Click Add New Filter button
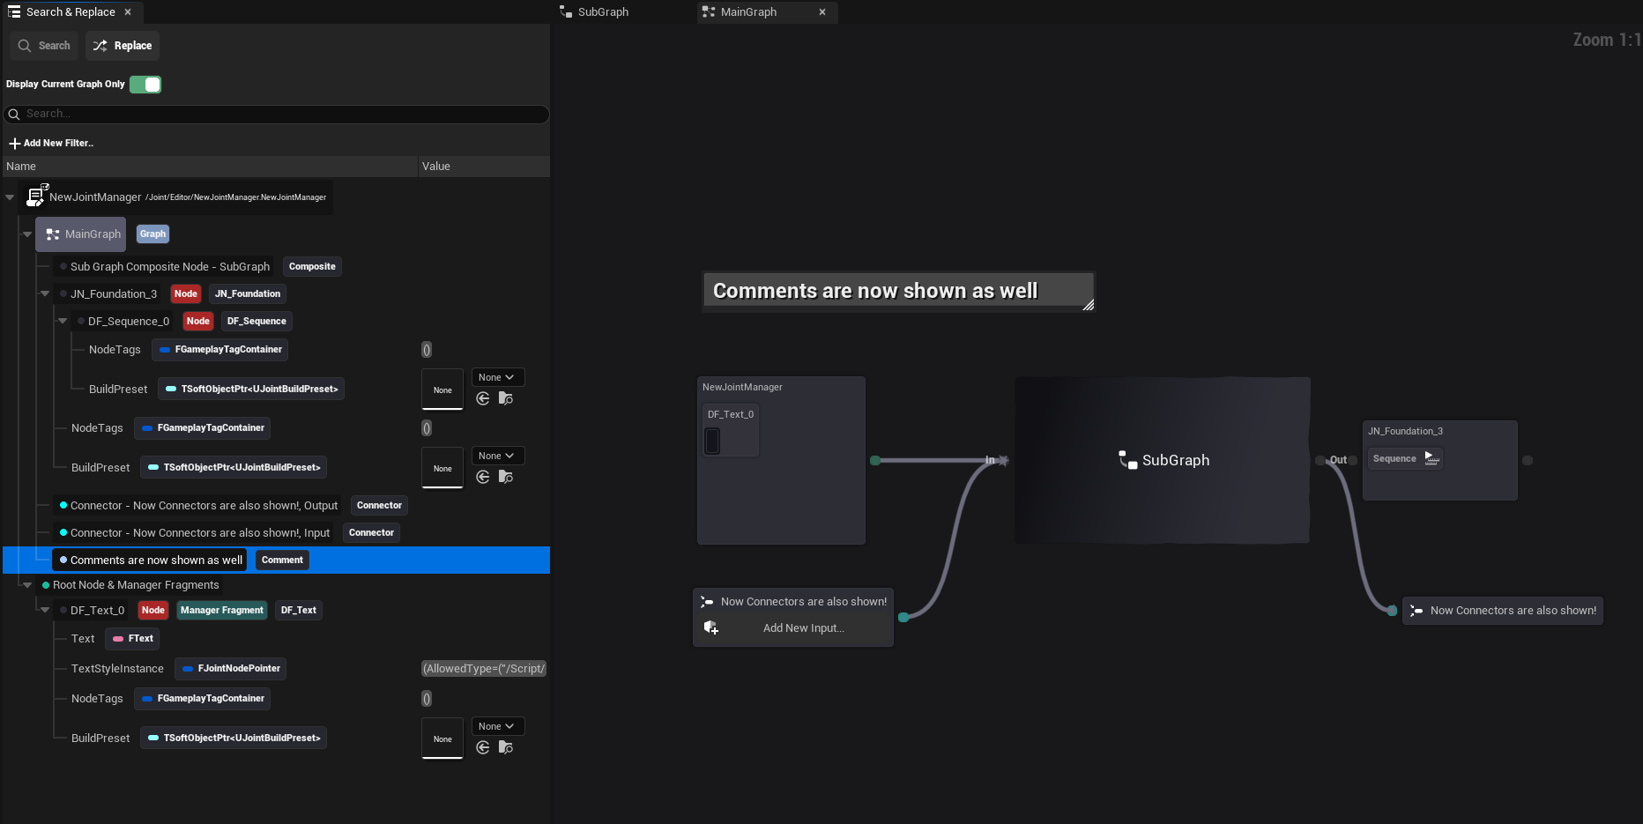This screenshot has height=824, width=1643. pos(51,143)
